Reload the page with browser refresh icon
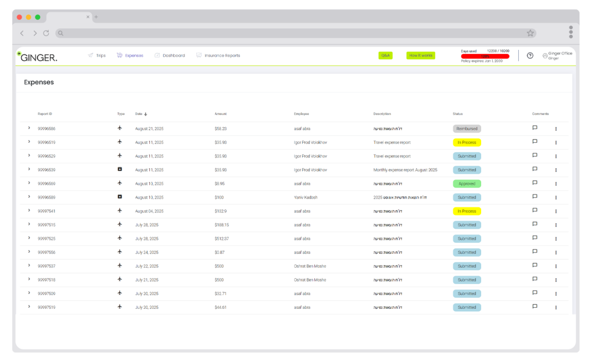 click(x=46, y=33)
